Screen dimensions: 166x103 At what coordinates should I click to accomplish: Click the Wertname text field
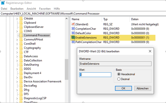coord(115,64)
